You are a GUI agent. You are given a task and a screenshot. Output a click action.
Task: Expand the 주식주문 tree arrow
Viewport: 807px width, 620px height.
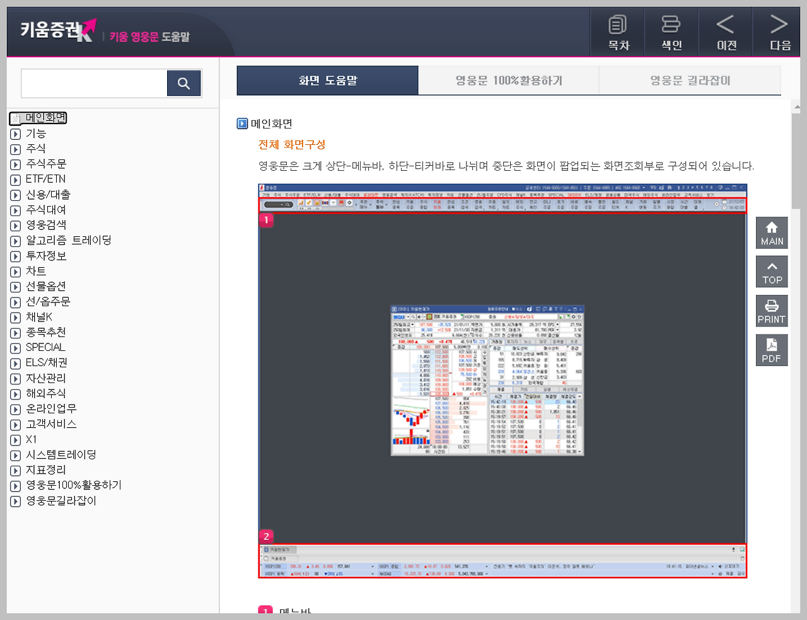[x=16, y=164]
